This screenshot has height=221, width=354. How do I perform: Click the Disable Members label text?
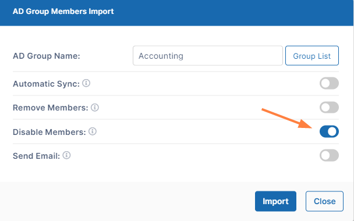click(49, 132)
